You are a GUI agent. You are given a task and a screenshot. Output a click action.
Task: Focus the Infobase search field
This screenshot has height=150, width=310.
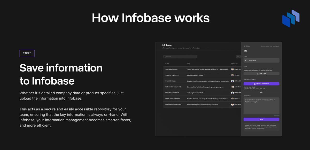point(180,57)
